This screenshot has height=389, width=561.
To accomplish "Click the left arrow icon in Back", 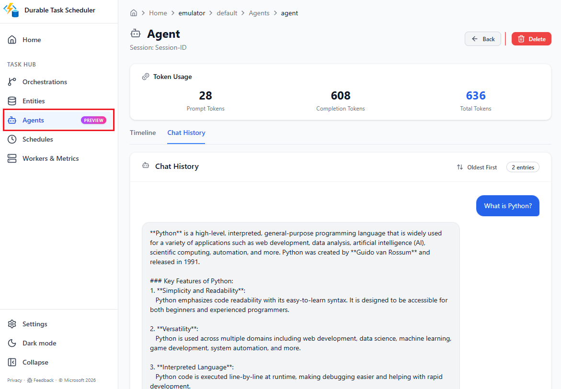I will [x=475, y=39].
